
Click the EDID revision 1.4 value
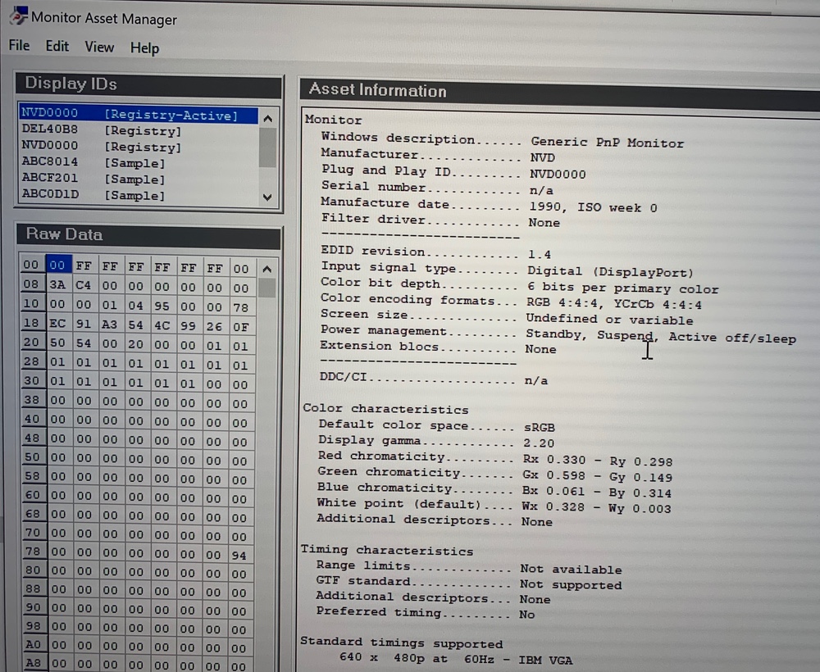pyautogui.click(x=540, y=255)
